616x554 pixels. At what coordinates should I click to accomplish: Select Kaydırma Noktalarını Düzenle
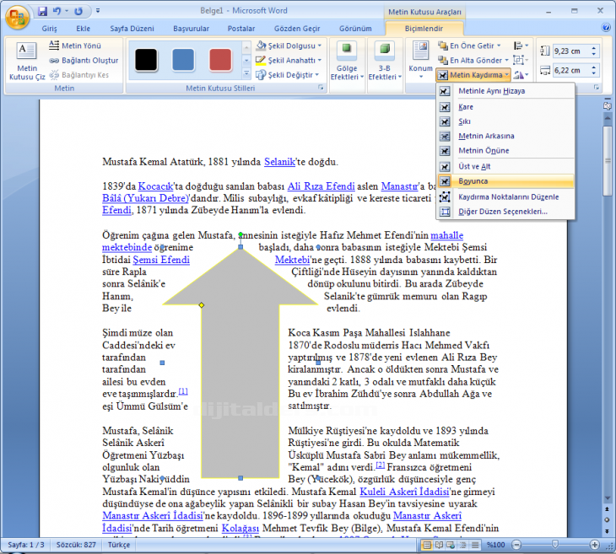coord(505,197)
